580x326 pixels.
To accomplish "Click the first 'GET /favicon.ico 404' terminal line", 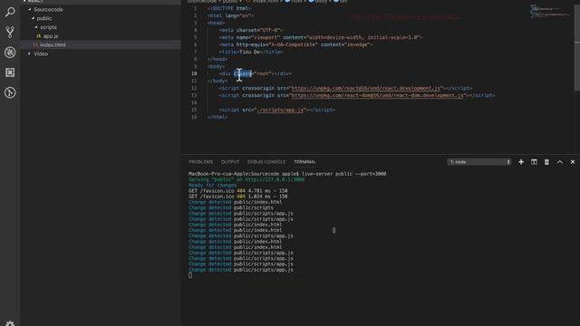I will point(237,191).
